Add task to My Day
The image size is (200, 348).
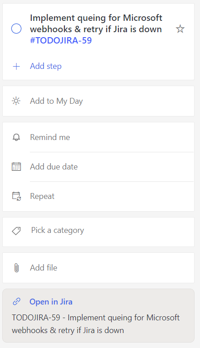98,101
